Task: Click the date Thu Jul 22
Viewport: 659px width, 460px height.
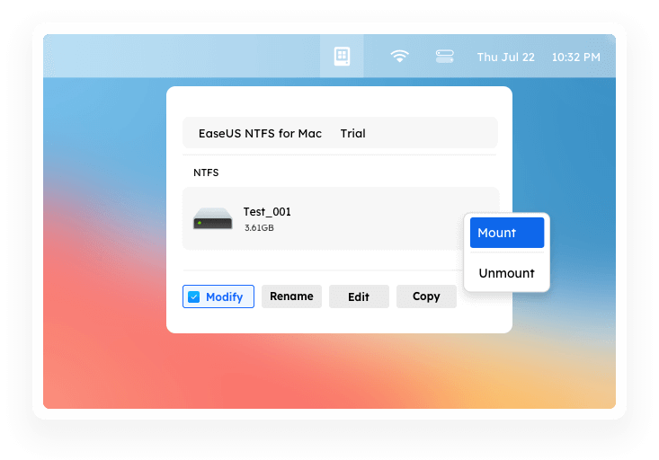Action: (x=505, y=57)
